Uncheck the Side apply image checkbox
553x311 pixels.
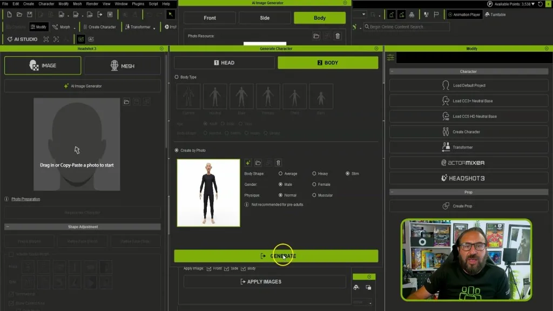pyautogui.click(x=226, y=269)
